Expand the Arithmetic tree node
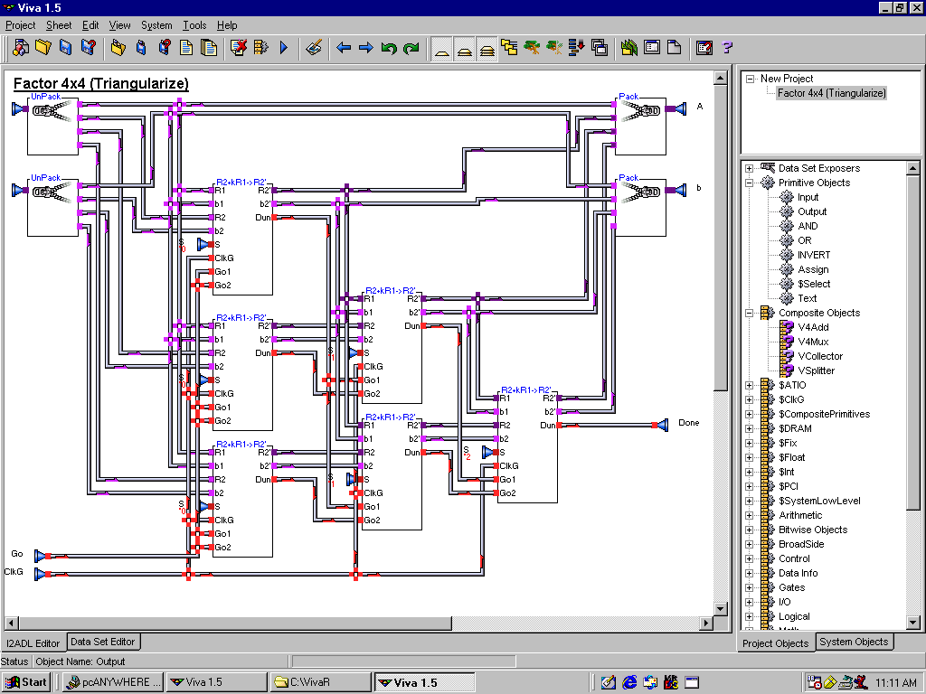 click(x=749, y=515)
